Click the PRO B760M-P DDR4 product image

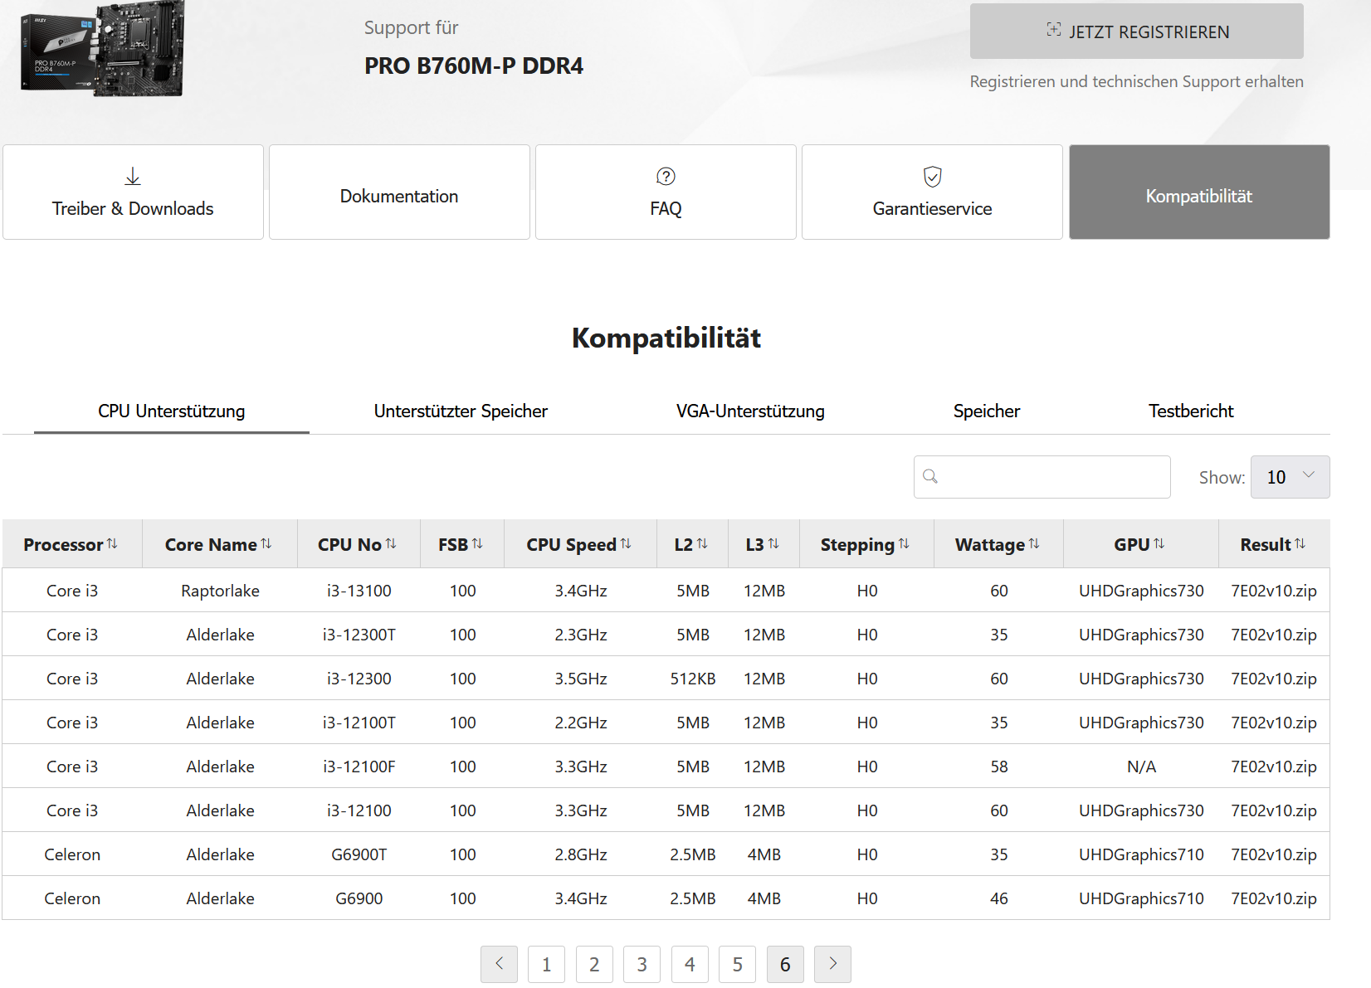click(x=102, y=48)
